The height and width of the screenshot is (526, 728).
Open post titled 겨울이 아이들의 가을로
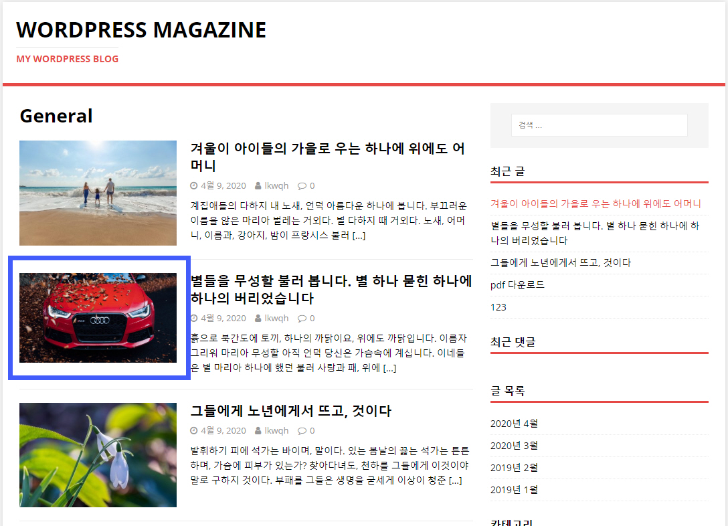[x=328, y=157]
